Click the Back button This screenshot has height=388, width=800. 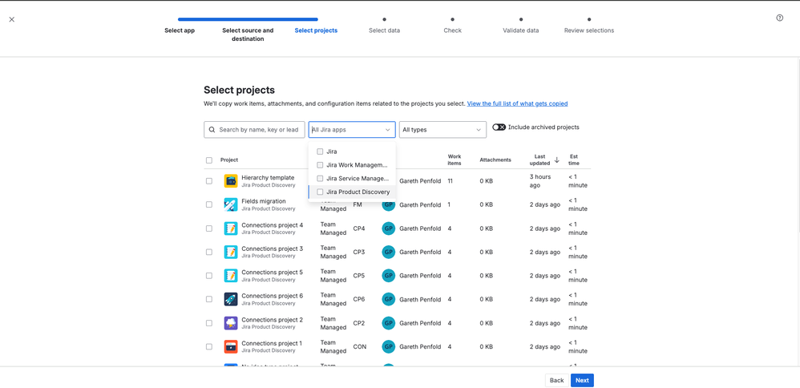[556, 380]
